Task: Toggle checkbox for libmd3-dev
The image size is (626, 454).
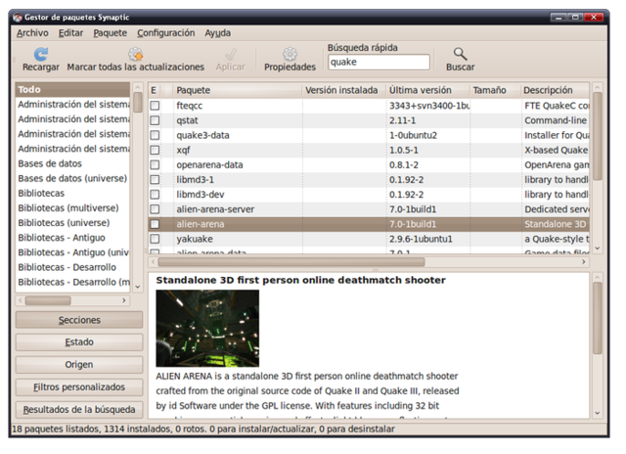Action: (155, 194)
